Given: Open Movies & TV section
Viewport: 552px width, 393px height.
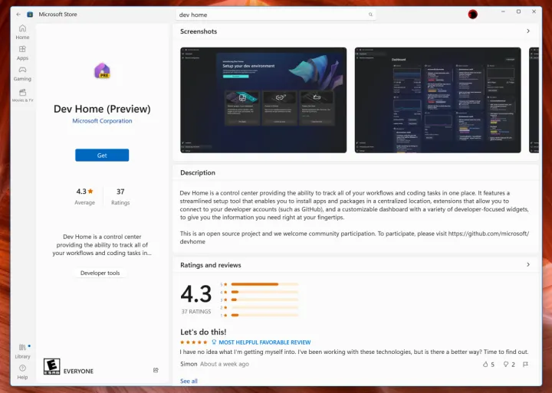Looking at the screenshot, I should [x=22, y=95].
